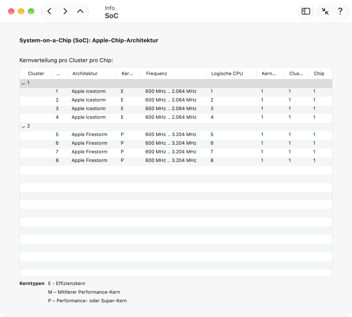
Task: Go back with the left arrow
Action: (49, 11)
